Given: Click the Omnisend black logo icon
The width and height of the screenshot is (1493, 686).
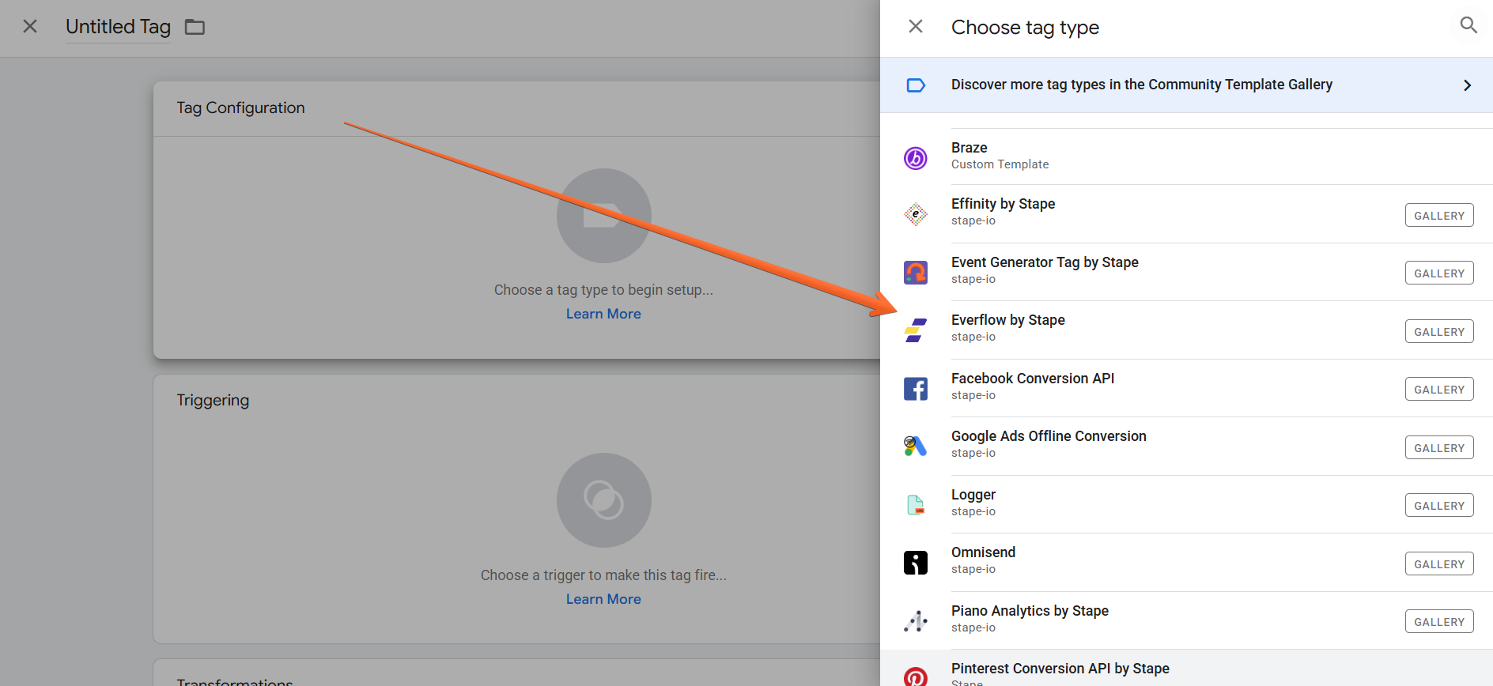Looking at the screenshot, I should pos(916,563).
